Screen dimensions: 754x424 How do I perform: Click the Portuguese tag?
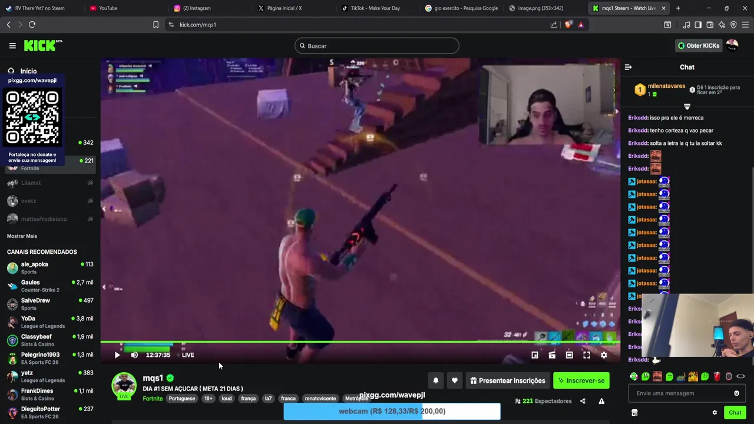coord(182,399)
